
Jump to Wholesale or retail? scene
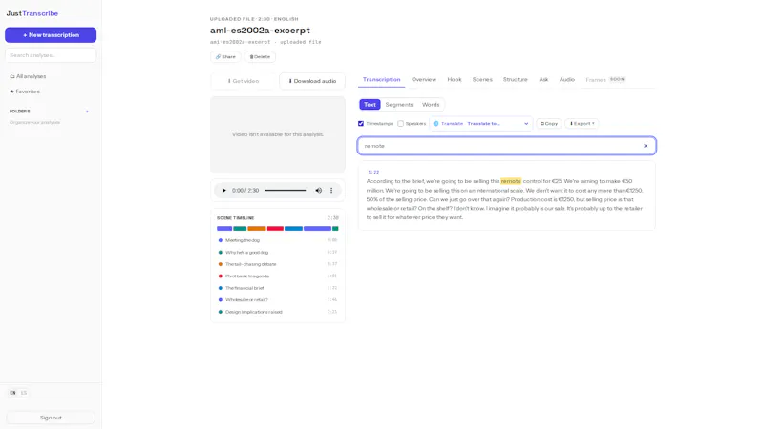click(277, 300)
